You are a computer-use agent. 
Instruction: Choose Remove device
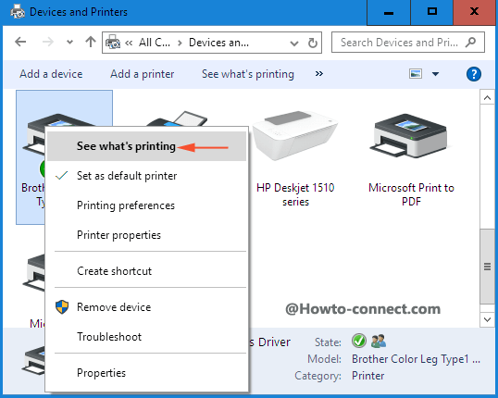click(146, 307)
